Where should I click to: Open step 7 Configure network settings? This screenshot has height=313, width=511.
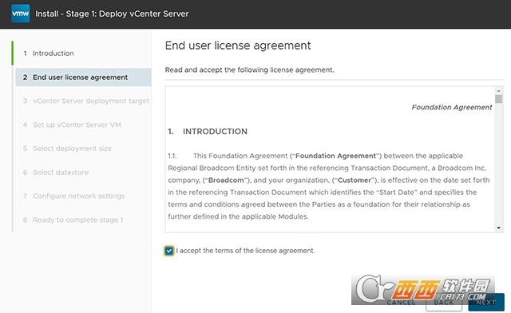74,196
